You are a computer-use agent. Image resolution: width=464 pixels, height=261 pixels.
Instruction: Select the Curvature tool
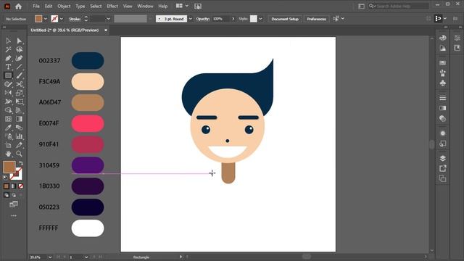(x=20, y=58)
